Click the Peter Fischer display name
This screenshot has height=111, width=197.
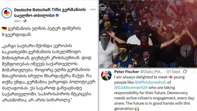pyautogui.click(x=126, y=72)
